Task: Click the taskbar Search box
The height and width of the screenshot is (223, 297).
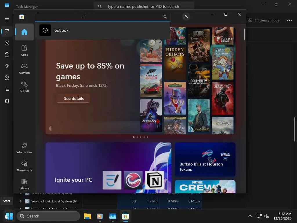Action: tap(48, 216)
